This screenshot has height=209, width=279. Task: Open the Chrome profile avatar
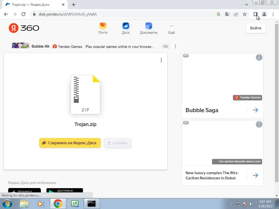264,14
